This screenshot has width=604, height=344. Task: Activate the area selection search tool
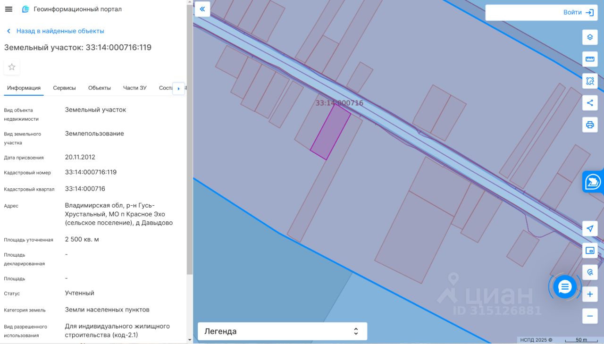[x=590, y=81]
